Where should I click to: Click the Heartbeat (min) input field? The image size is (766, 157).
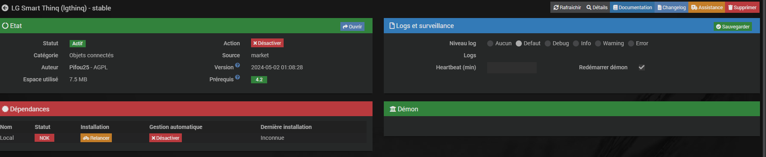pos(512,68)
